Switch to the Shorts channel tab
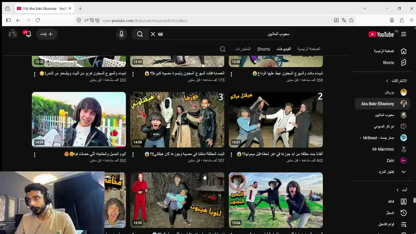 pyautogui.click(x=264, y=49)
